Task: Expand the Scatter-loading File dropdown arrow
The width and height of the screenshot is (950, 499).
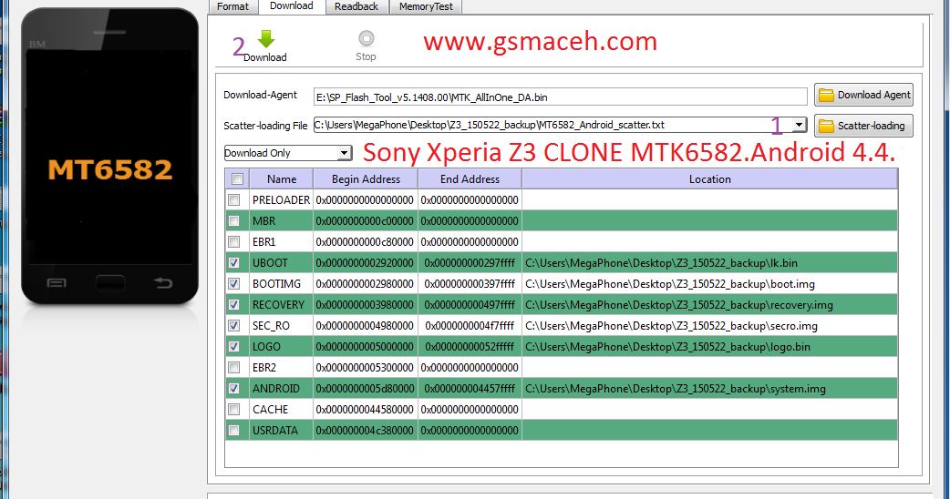Action: point(800,125)
